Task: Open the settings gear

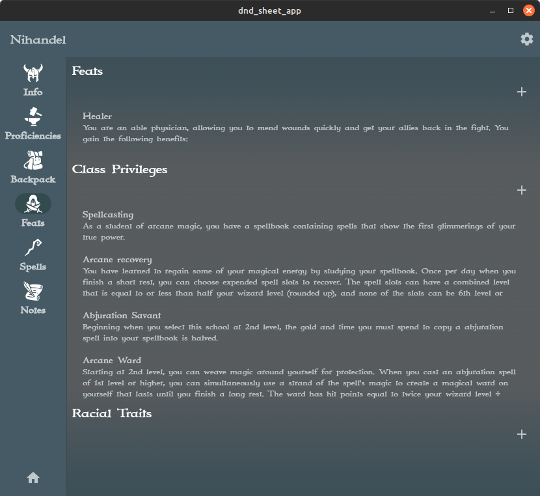Action: tap(526, 39)
